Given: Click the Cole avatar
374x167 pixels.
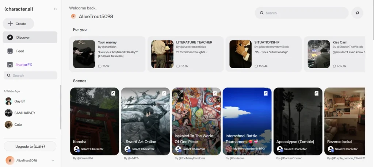Looking at the screenshot, I should click(x=9, y=125).
